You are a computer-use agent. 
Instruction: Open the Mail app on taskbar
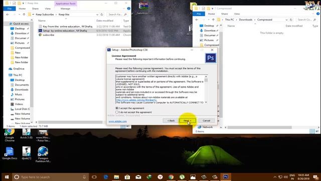(x=138, y=177)
